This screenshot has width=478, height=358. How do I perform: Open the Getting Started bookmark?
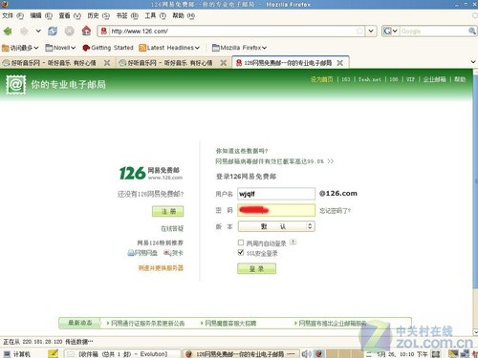pos(108,48)
